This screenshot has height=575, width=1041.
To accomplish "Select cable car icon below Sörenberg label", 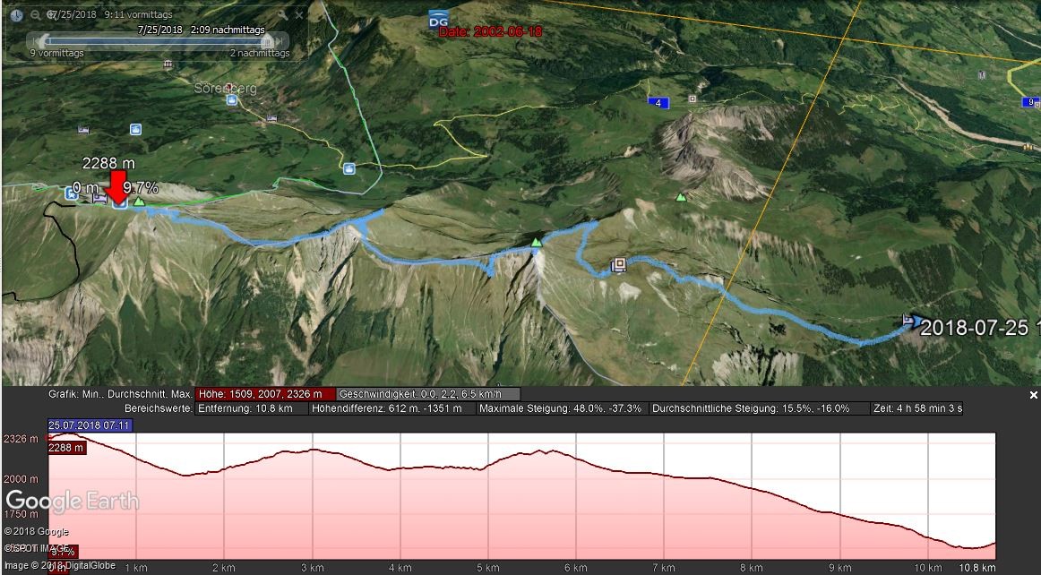I will (x=232, y=101).
